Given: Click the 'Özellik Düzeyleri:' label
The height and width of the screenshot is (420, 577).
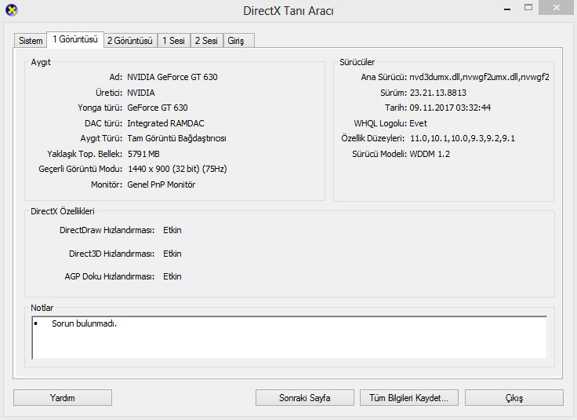Looking at the screenshot, I should (372, 138).
